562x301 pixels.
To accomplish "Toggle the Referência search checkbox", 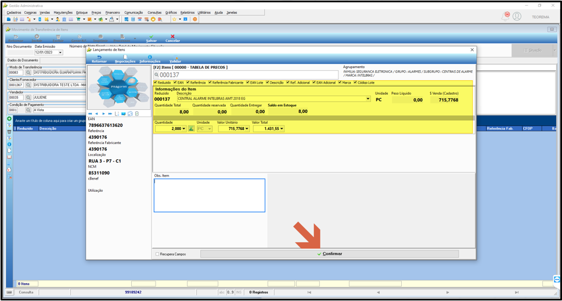I will (x=188, y=83).
